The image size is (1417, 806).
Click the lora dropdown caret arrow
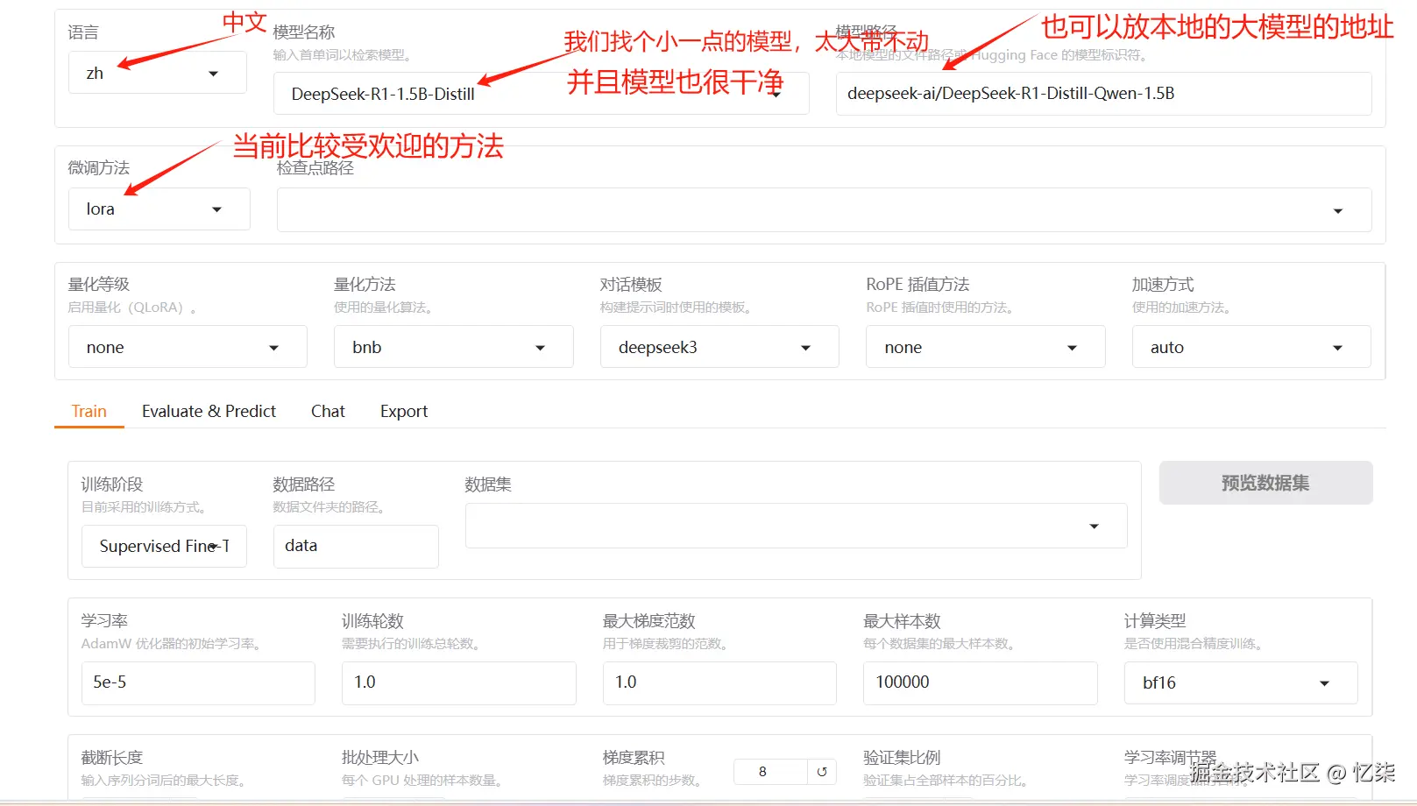pos(216,210)
